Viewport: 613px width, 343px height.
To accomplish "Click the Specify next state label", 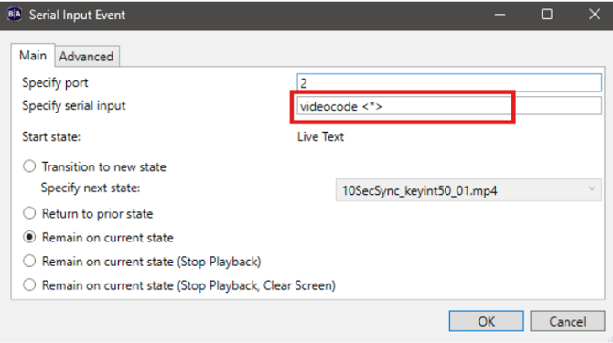I will click(91, 188).
